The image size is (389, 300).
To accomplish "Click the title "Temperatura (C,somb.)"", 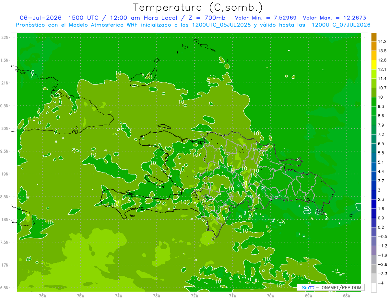I will tap(198, 7).
